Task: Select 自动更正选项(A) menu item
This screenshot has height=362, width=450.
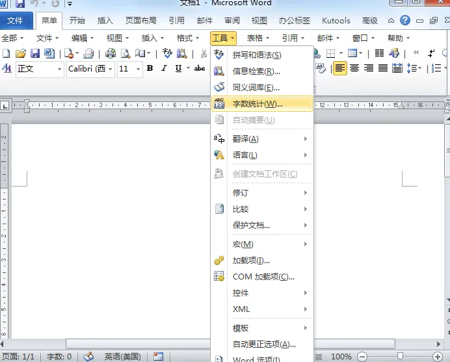Action: (262, 344)
